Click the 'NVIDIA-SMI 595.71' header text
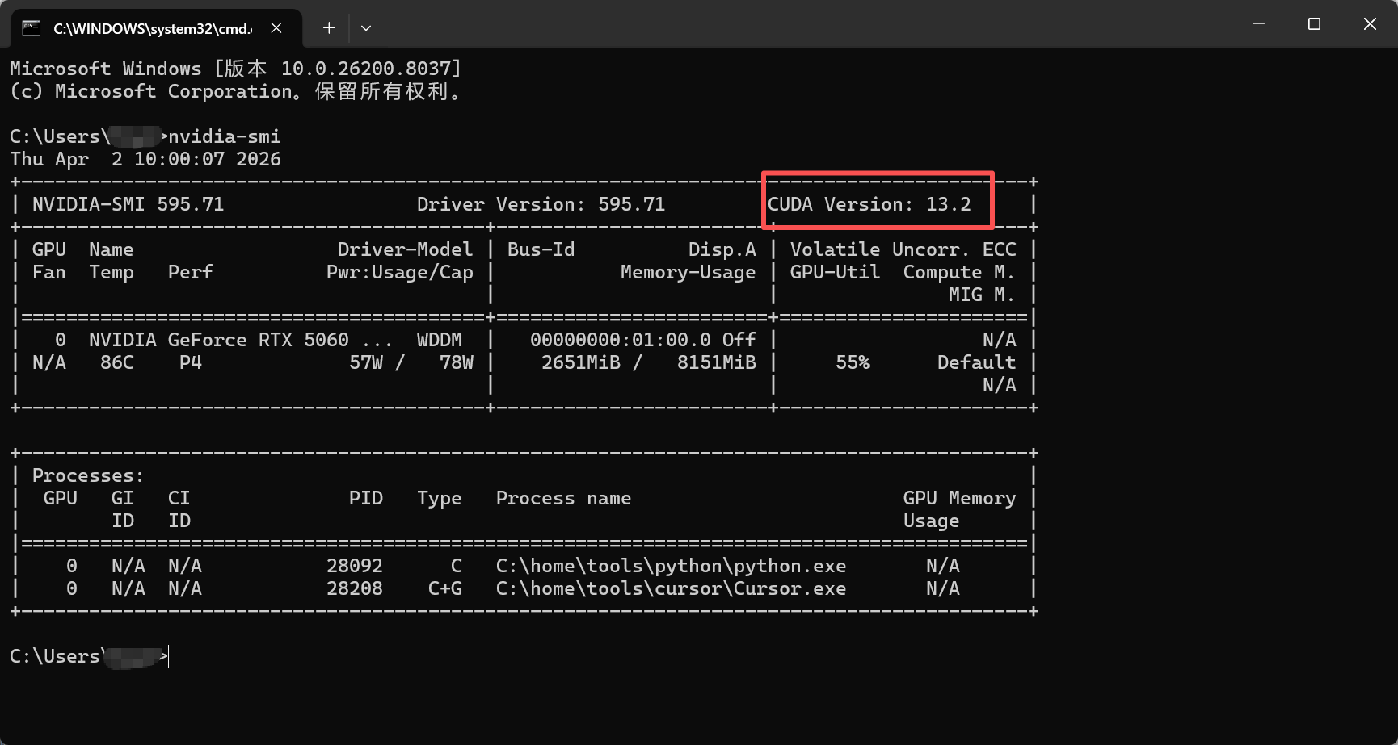This screenshot has width=1398, height=745. [x=128, y=204]
